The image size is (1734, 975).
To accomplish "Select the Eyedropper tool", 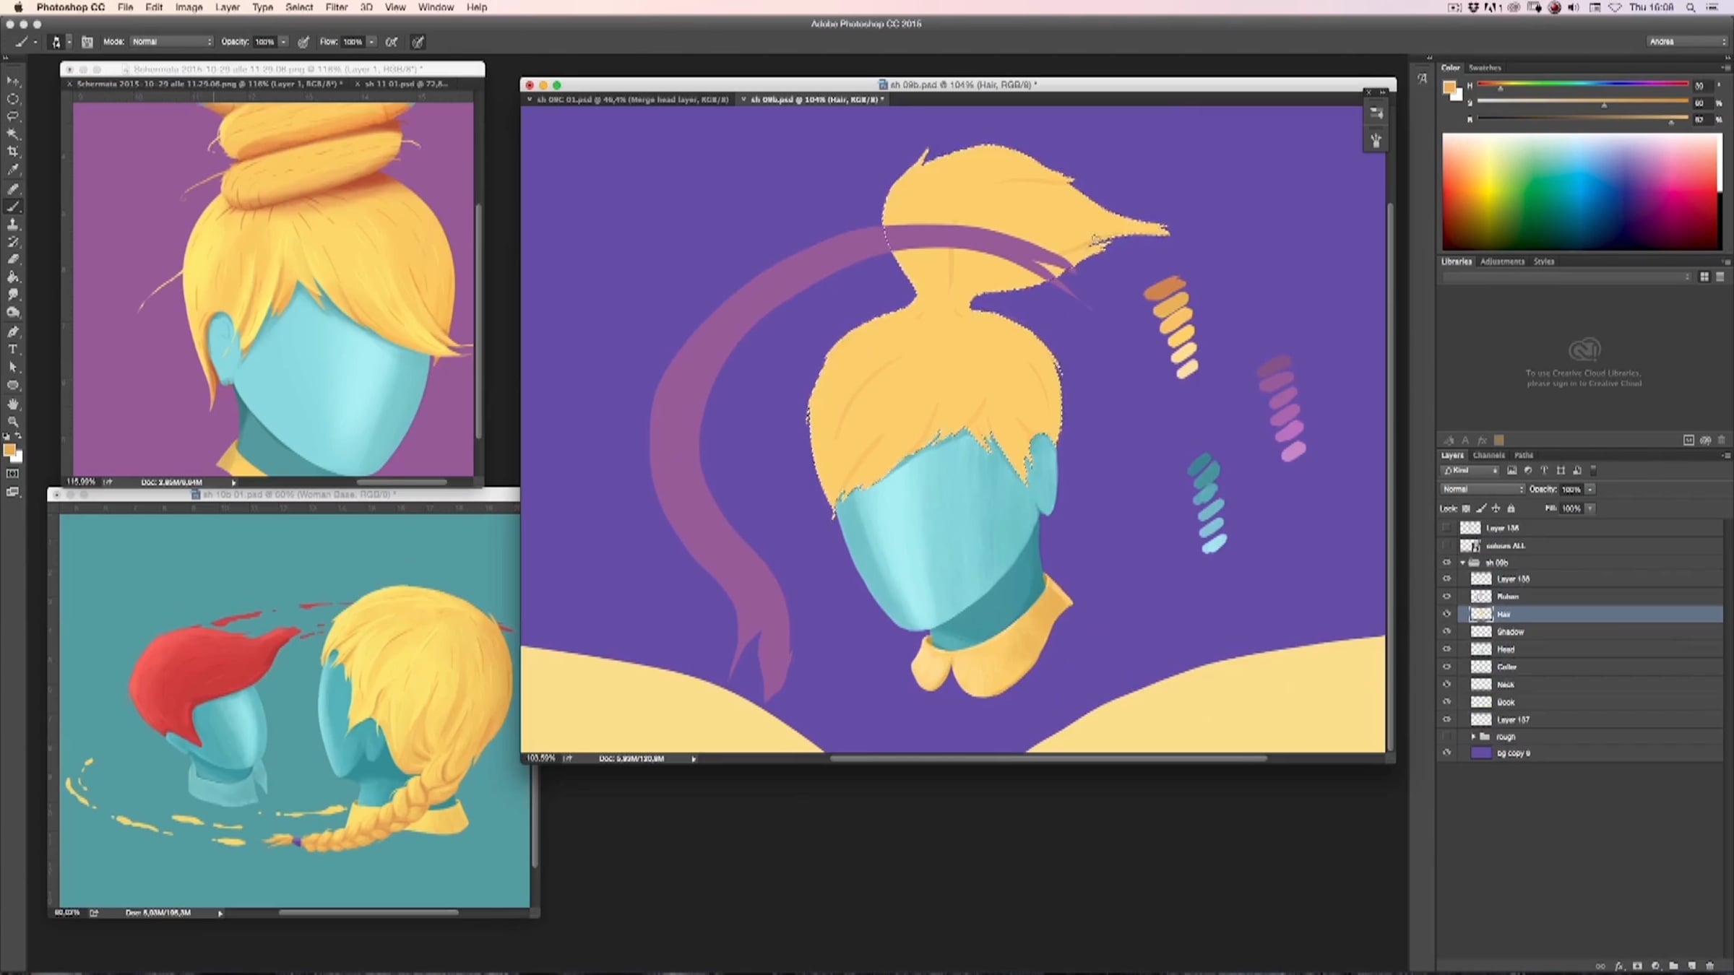I will [13, 170].
